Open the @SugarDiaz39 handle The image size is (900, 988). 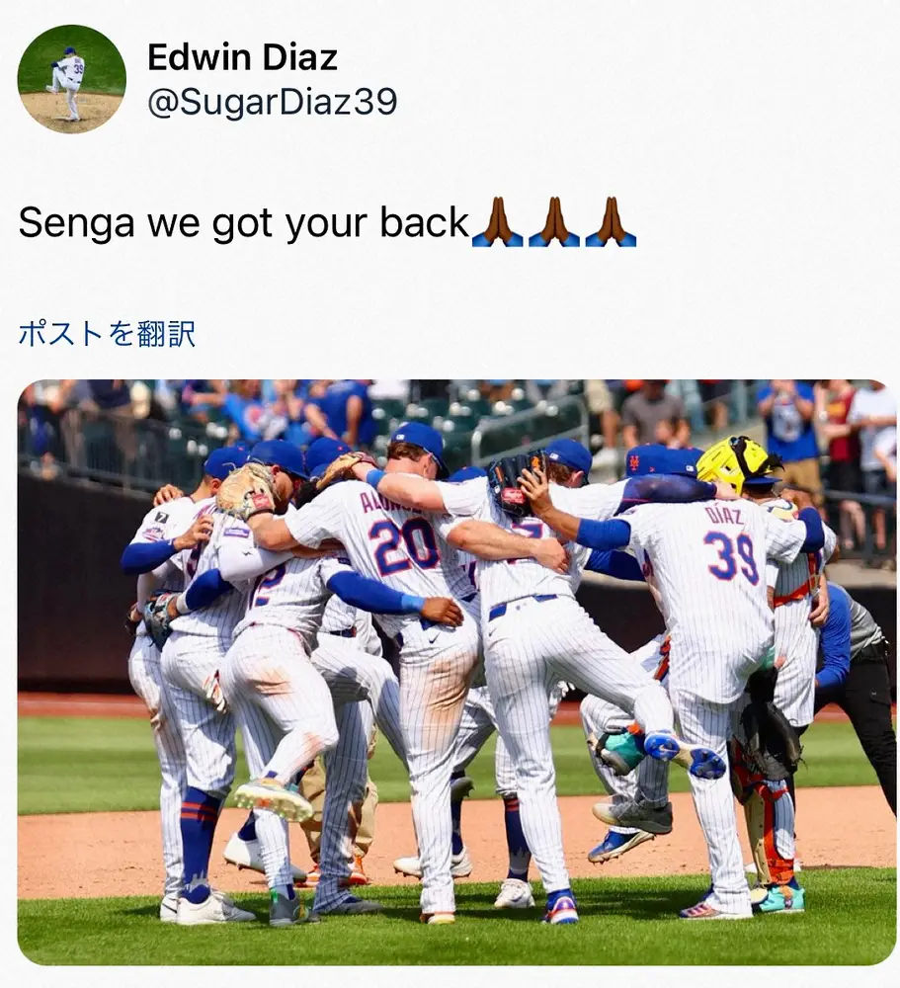coord(273,102)
